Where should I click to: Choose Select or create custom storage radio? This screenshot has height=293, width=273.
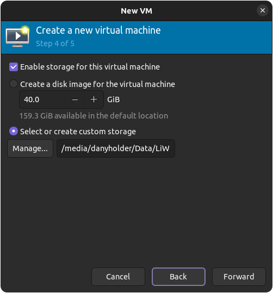14,132
